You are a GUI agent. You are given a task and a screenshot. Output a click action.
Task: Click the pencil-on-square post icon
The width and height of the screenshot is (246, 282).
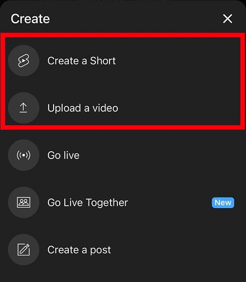(x=24, y=250)
